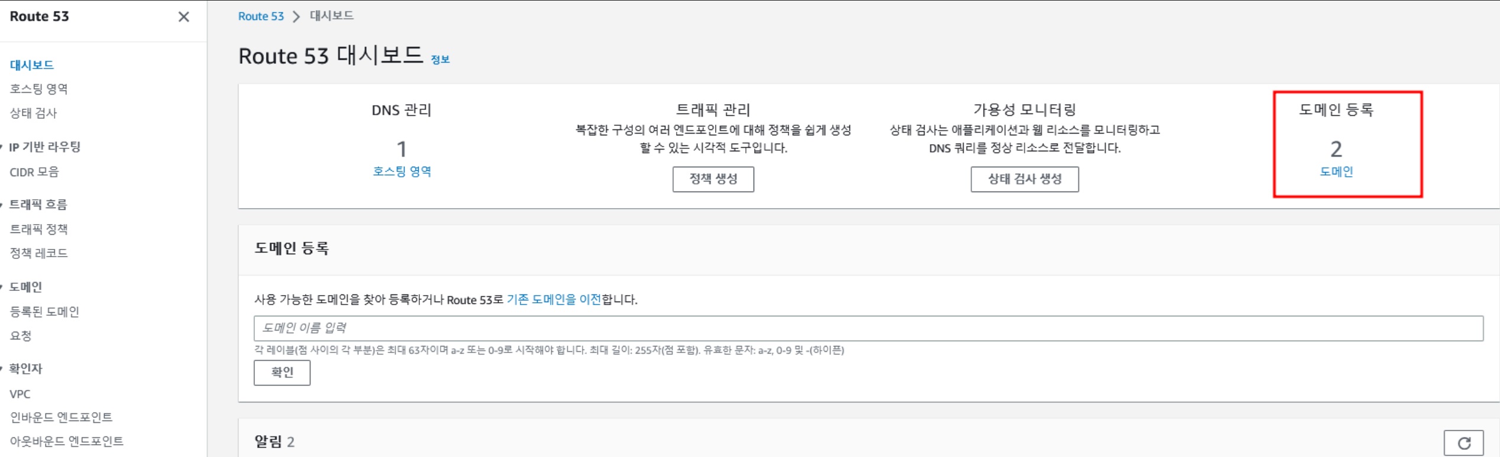The image size is (1500, 457).
Task: Focus the 도메인 이름 입력 field
Action: (x=868, y=328)
